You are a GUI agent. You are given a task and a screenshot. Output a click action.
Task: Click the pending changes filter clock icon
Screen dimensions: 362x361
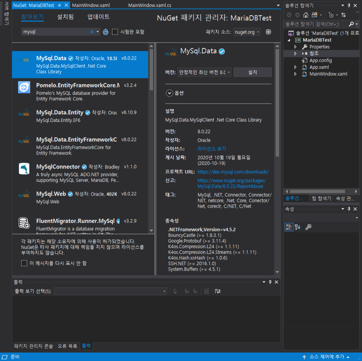(331, 15)
